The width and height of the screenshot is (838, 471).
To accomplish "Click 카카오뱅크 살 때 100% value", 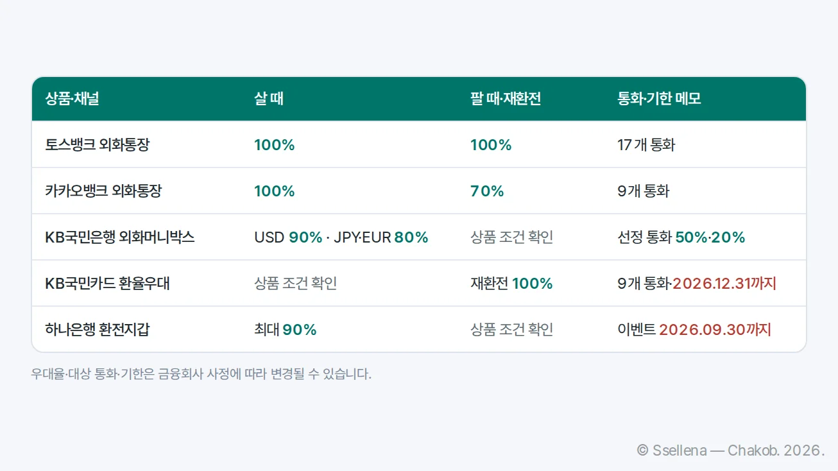I will coord(275,191).
